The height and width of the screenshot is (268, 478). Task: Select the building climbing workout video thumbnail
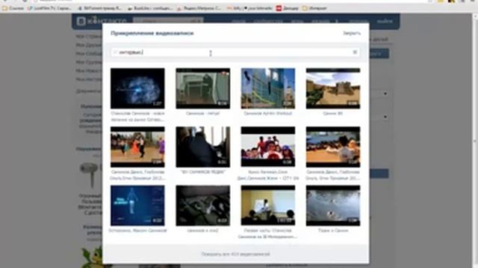(268, 89)
